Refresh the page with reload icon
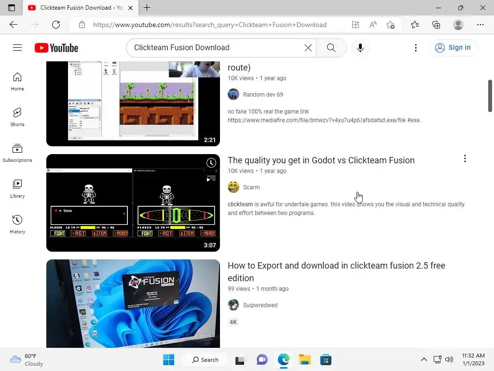494x371 pixels. [x=56, y=25]
